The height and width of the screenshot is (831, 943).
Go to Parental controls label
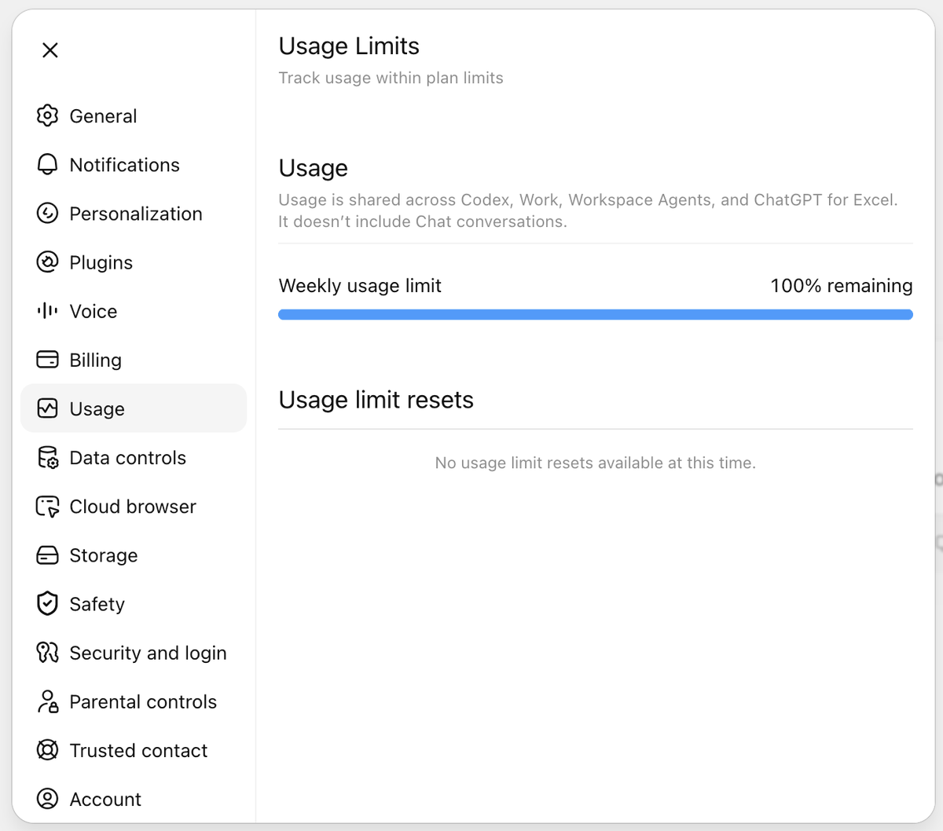pos(143,701)
